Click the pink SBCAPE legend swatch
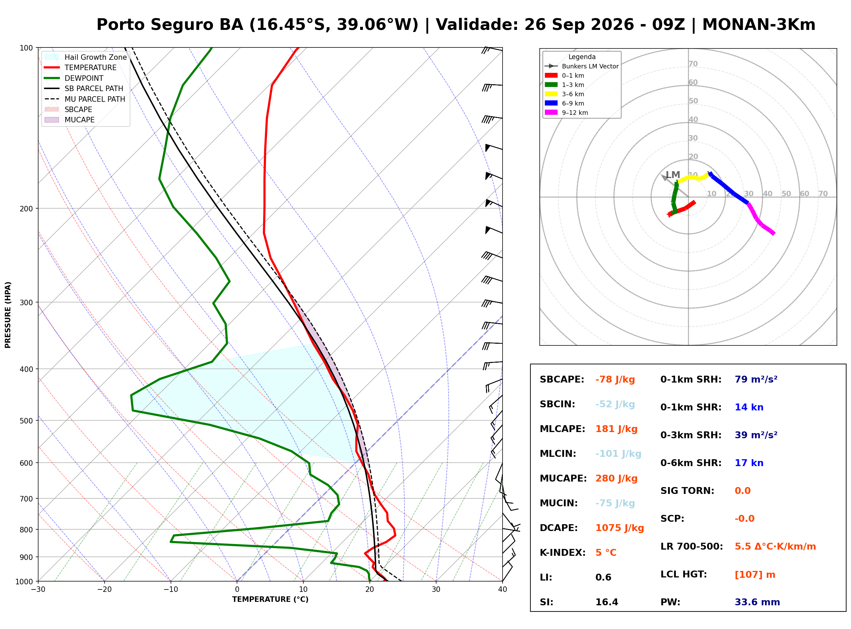 52,109
